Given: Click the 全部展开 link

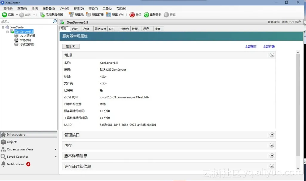Looking at the screenshot, I should coord(251,46).
